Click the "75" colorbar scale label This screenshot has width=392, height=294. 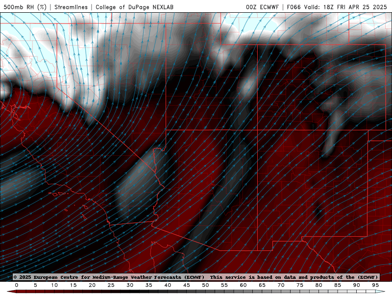coord(300,285)
